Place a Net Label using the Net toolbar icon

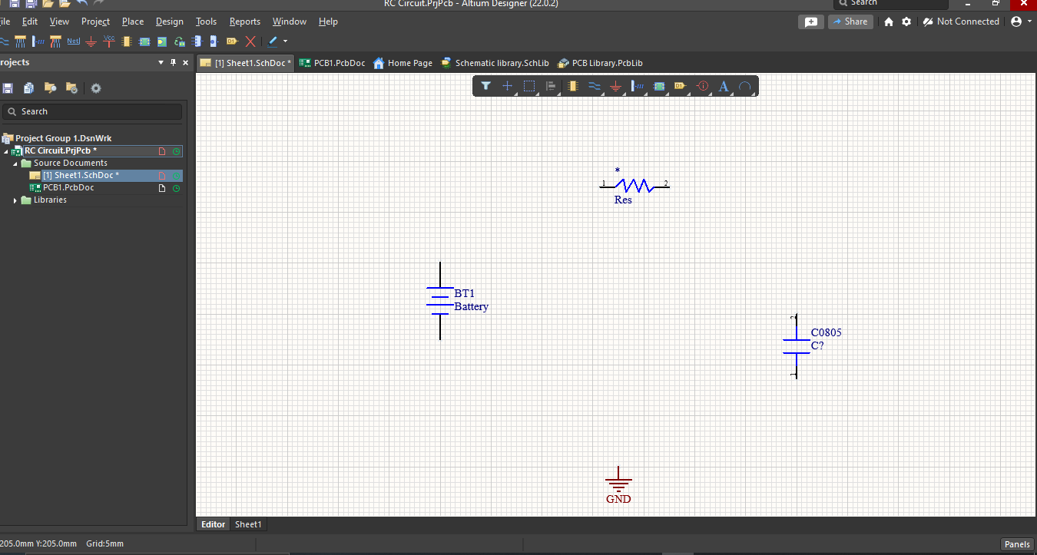coord(73,41)
